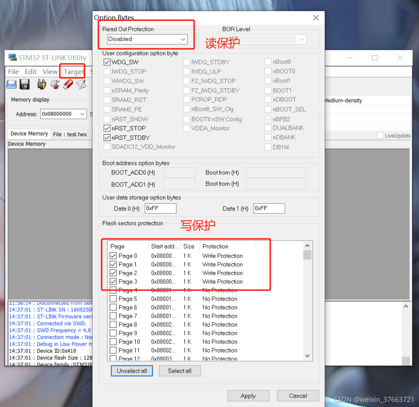
Task: Open the View menu
Action: [50, 72]
